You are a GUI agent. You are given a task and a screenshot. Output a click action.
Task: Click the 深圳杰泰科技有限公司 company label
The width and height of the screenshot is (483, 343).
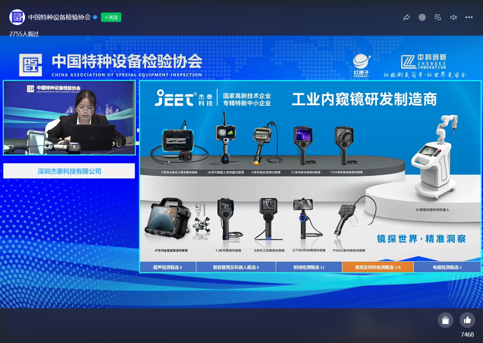pyautogui.click(x=69, y=171)
